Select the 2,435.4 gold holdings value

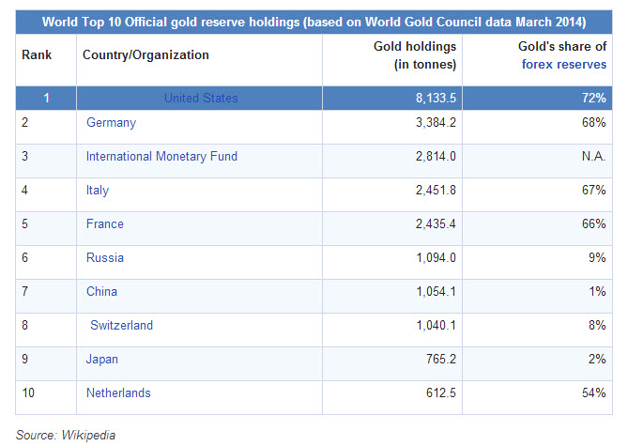click(x=436, y=223)
